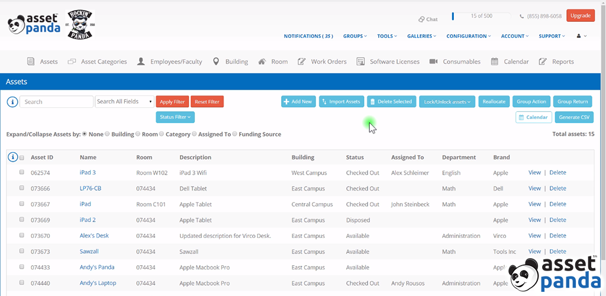The image size is (606, 296).
Task: Open the Room house icon
Action: [x=262, y=62]
